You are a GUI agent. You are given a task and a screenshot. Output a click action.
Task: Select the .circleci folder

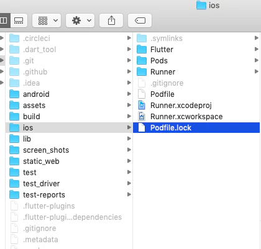point(69,38)
